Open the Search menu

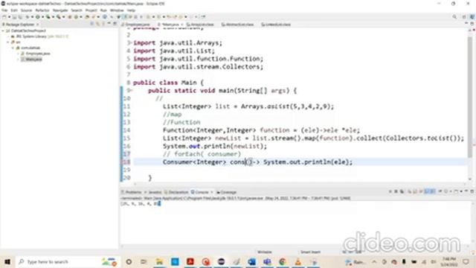tap(77, 10)
